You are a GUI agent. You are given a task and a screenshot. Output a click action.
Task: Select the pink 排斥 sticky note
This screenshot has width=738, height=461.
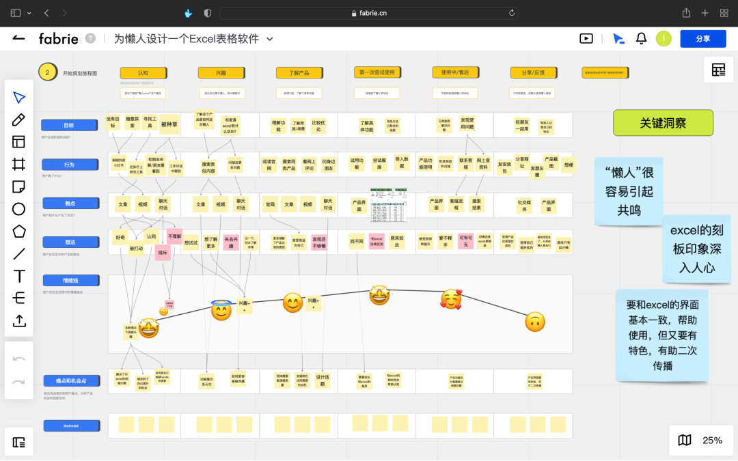[x=163, y=253]
